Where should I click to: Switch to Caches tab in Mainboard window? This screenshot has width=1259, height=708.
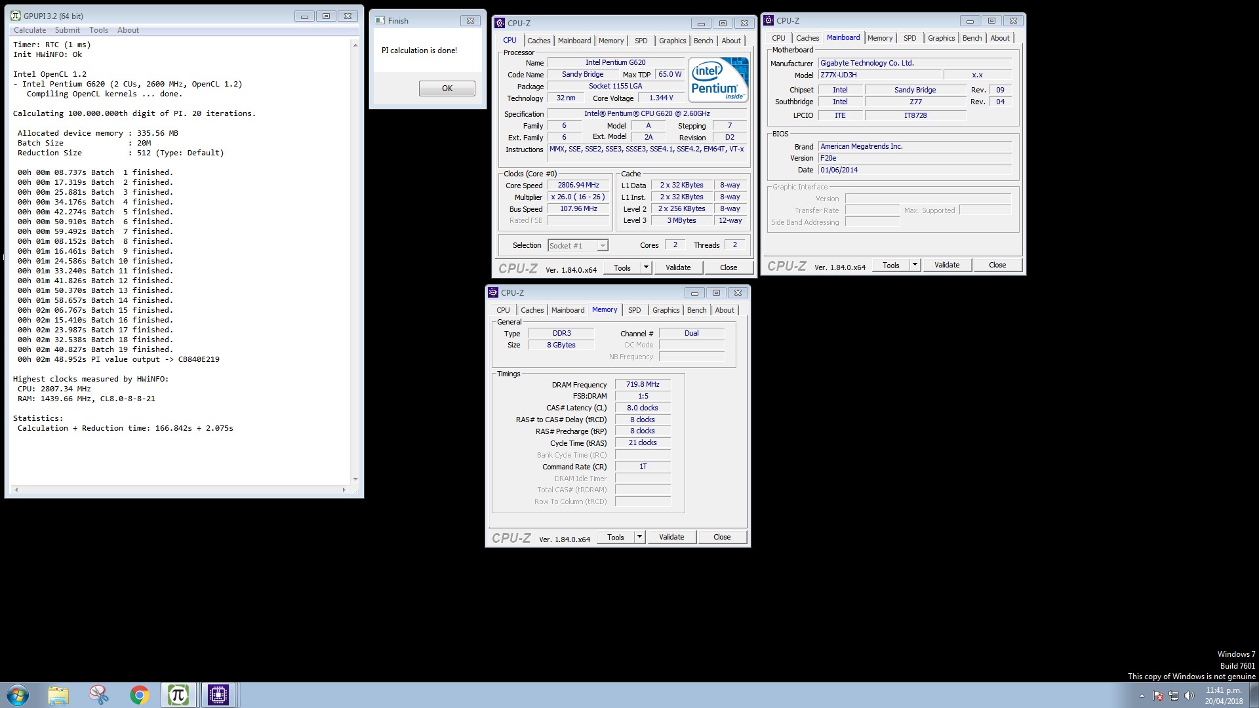click(807, 38)
